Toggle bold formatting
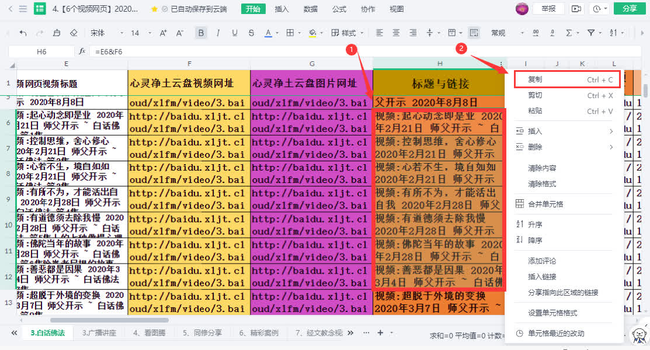Screen dimensions: 650x350 [x=201, y=33]
